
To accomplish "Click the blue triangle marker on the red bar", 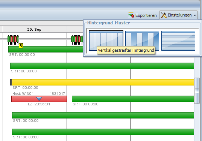I will point(39,99).
